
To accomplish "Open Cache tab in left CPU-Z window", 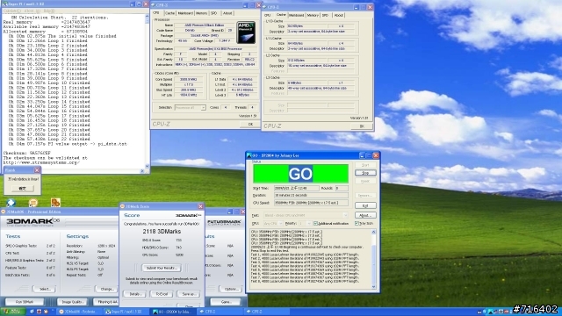I will point(169,13).
